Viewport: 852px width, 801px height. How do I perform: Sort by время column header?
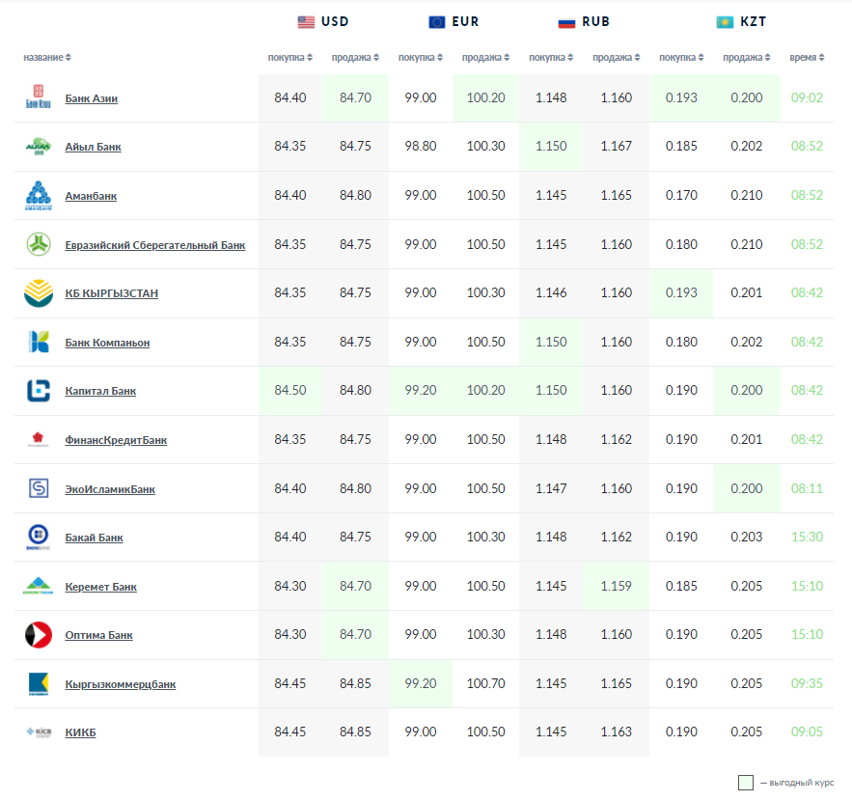point(807,58)
